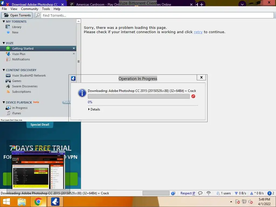Open File Explorer from the taskbar

[22, 202]
